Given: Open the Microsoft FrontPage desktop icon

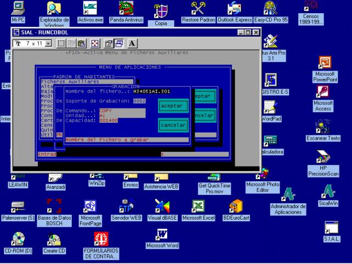Looking at the screenshot, I should click(90, 213).
